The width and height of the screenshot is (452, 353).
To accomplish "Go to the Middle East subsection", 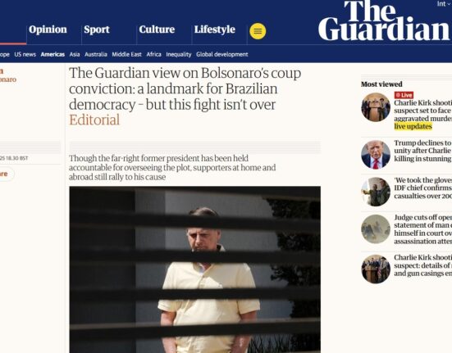I will pos(126,54).
